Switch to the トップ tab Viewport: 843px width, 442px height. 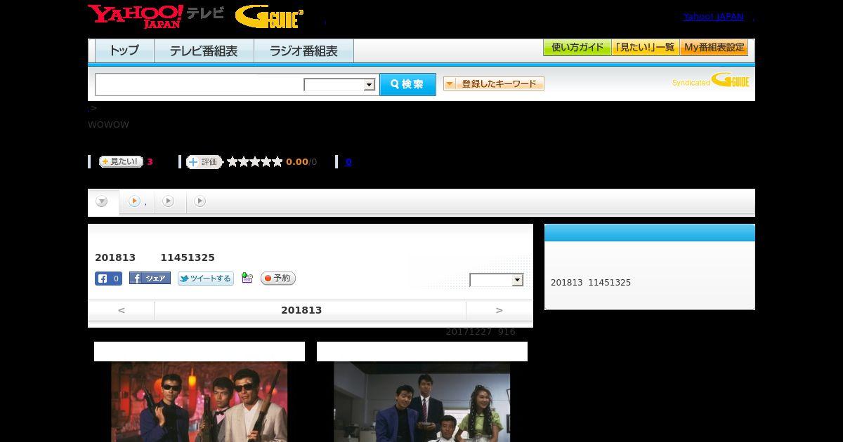124,51
